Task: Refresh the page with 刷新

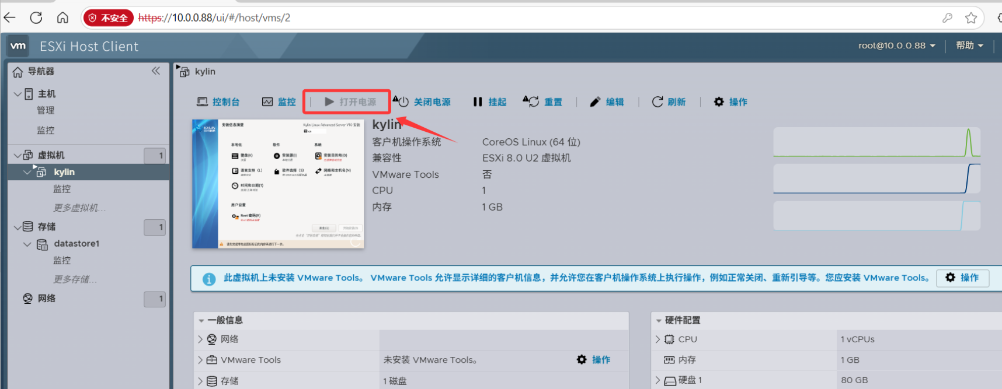Action: (669, 102)
